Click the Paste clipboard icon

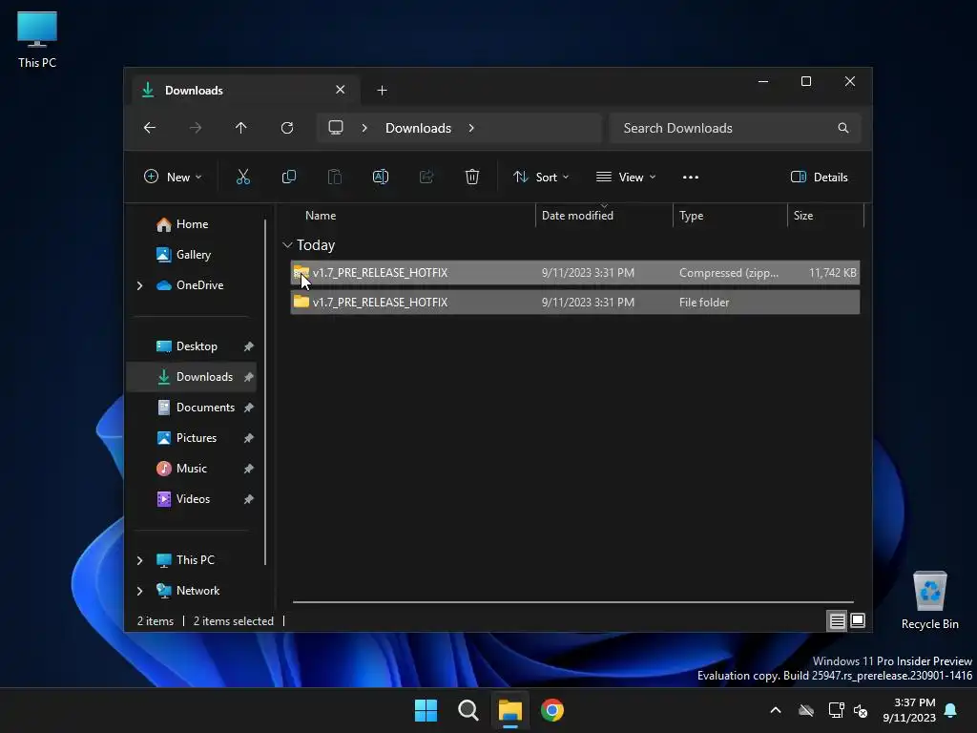(x=335, y=177)
